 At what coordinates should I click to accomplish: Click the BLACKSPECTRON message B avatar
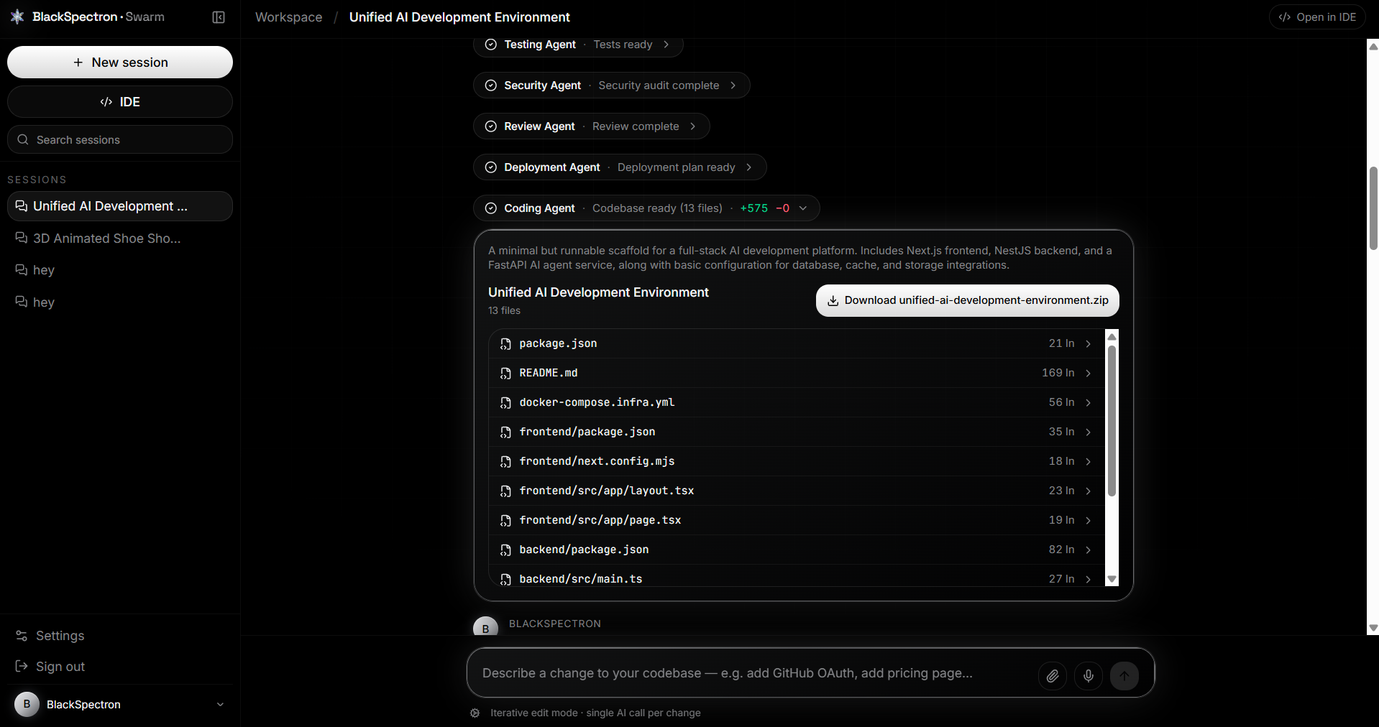click(485, 628)
